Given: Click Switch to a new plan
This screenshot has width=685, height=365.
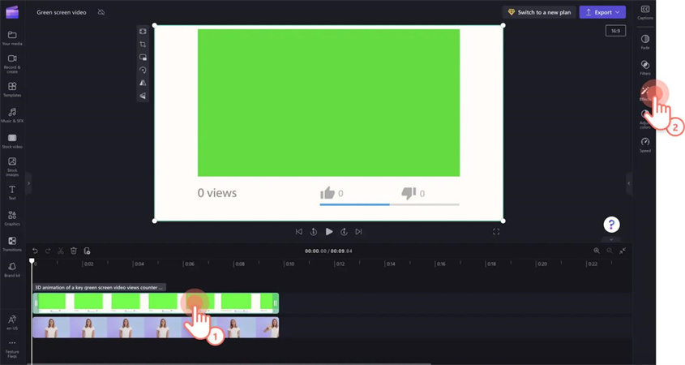Looking at the screenshot, I should 539,12.
